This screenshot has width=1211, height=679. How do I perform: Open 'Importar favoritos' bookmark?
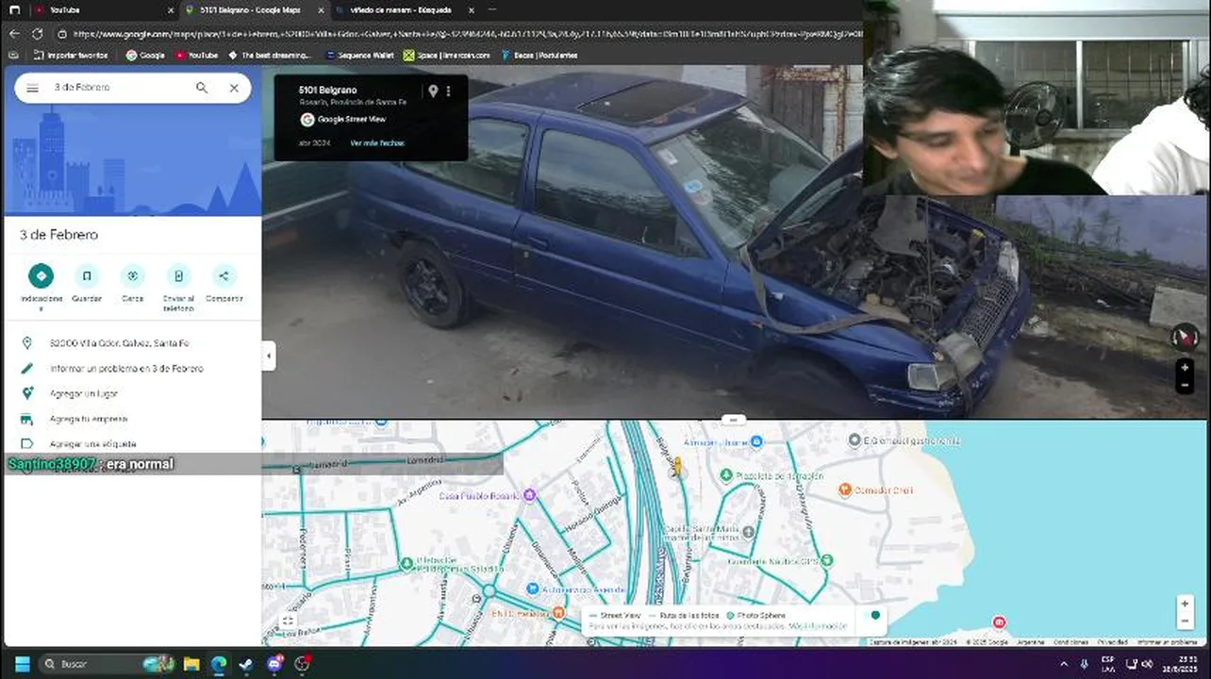point(70,56)
